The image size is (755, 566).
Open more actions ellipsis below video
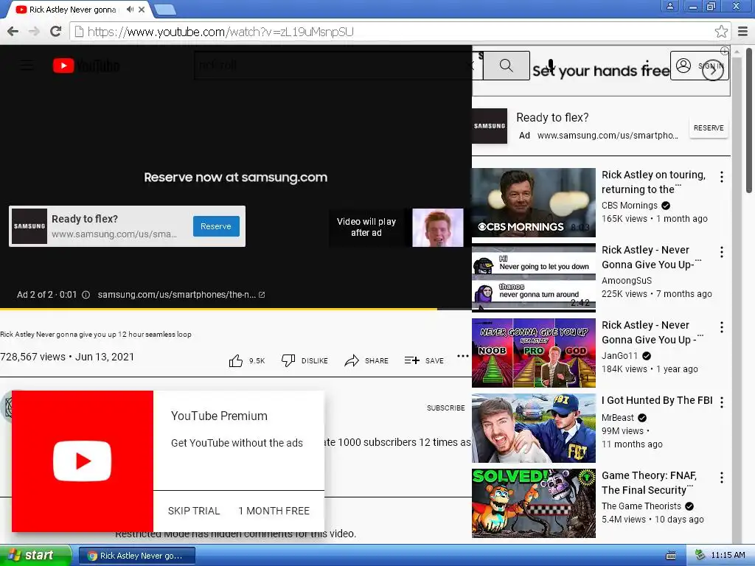coord(463,356)
